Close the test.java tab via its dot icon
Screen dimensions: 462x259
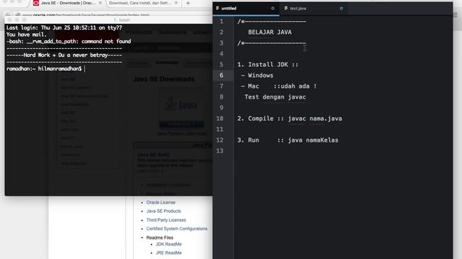(x=341, y=9)
